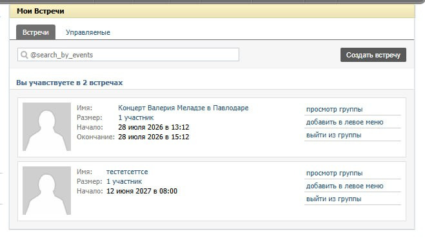
Task: Click выйти из группы for тестетсеттсе
Action: (333, 199)
